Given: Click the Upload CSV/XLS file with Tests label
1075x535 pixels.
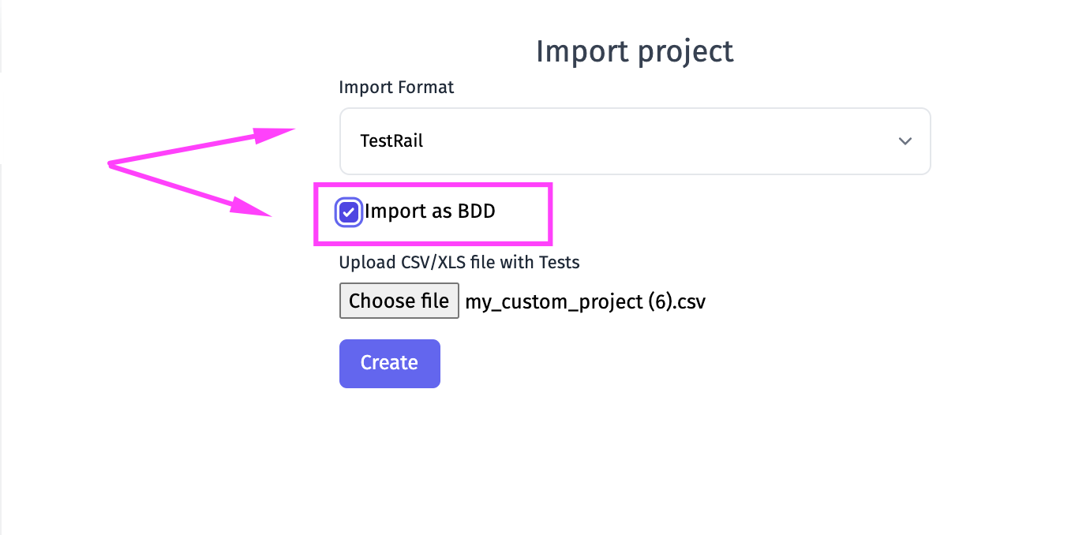Looking at the screenshot, I should click(x=459, y=262).
